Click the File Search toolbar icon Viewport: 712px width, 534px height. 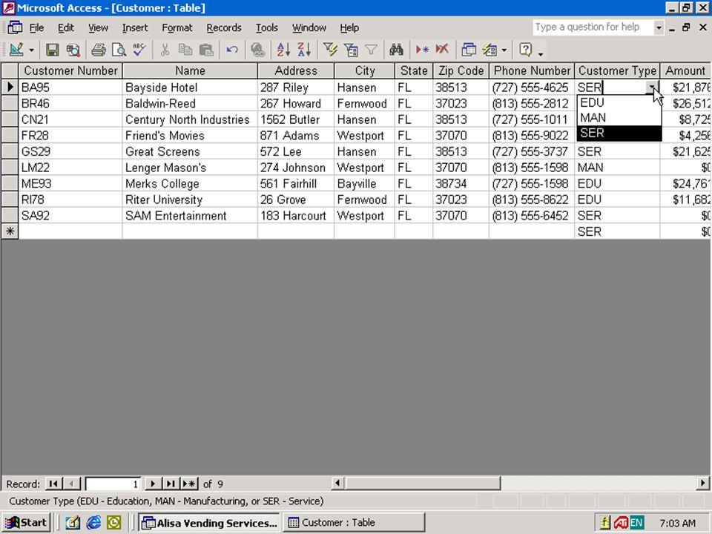click(73, 50)
